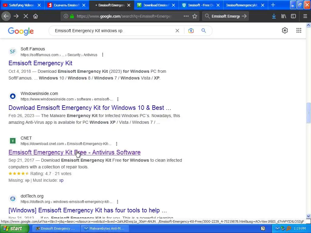Open more options for Soft Famous result
This screenshot has height=233, width=311.
(x=103, y=55)
